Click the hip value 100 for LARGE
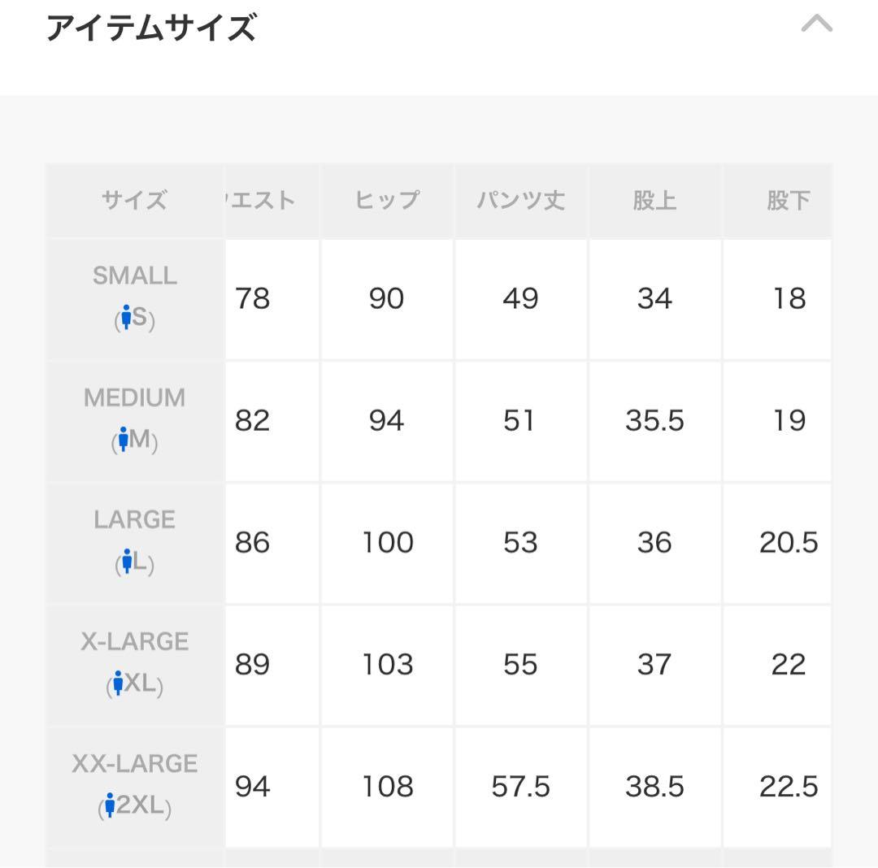878x868 pixels. [387, 543]
